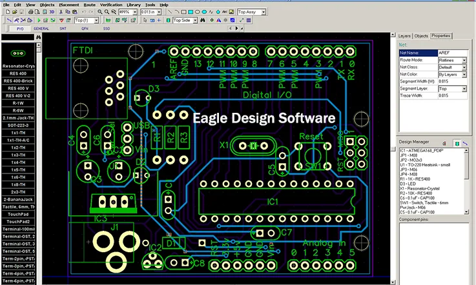Open the Print Preview icon
This screenshot has width=476, height=285.
pos(37,12)
